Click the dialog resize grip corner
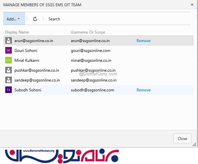Image resolution: width=198 pixels, height=164 pixels. (x=194, y=145)
